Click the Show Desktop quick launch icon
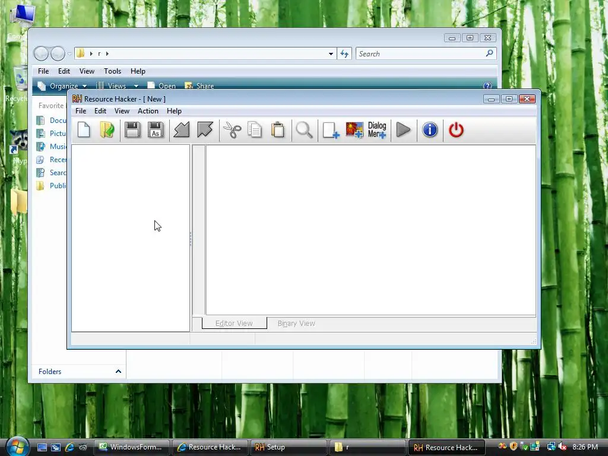Image resolution: width=608 pixels, height=456 pixels. tap(42, 447)
